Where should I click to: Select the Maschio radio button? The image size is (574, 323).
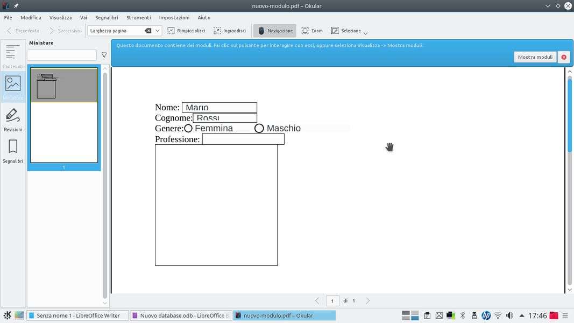(259, 128)
